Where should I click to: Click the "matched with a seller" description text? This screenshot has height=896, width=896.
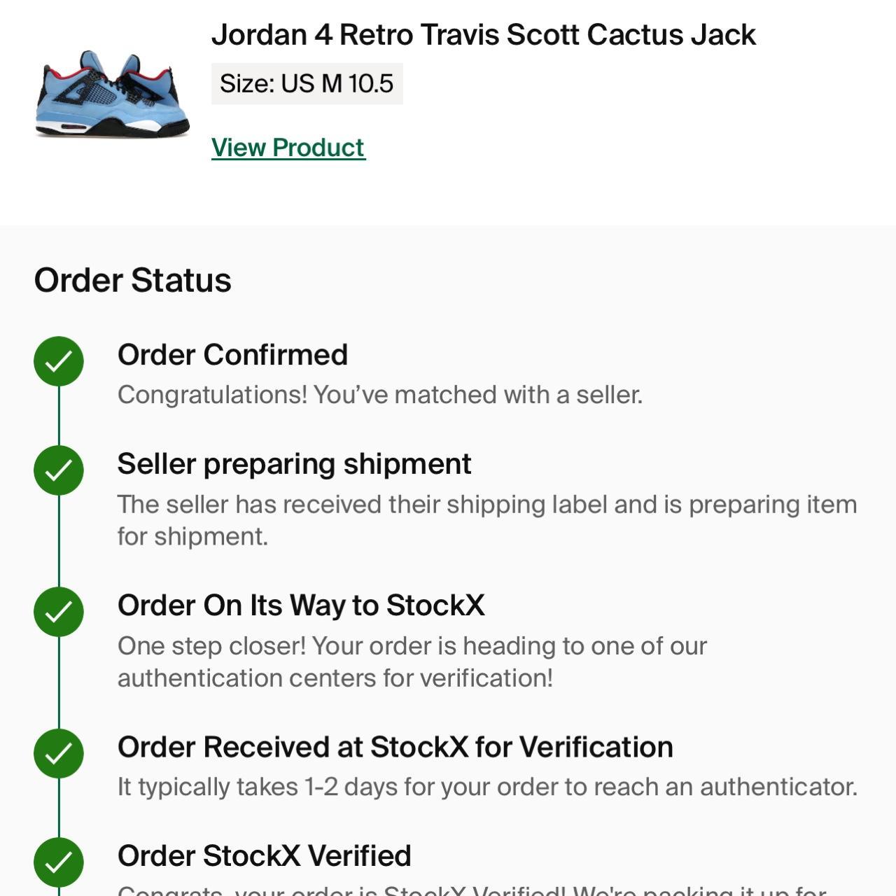379,395
